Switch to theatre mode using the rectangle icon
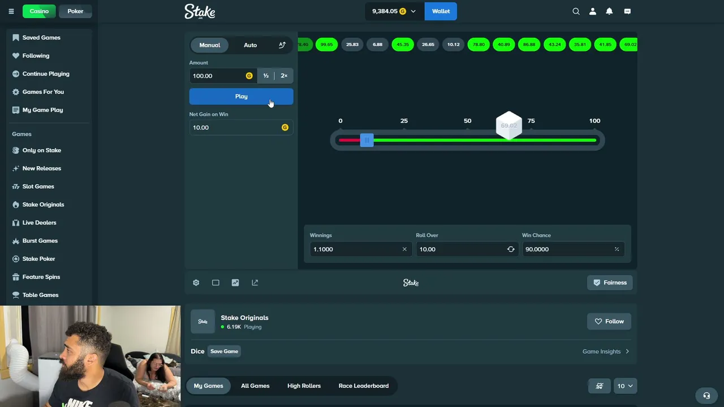The width and height of the screenshot is (724, 407). point(216,283)
